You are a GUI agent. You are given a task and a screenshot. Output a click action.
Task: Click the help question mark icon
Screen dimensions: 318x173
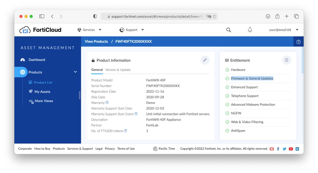(298, 42)
